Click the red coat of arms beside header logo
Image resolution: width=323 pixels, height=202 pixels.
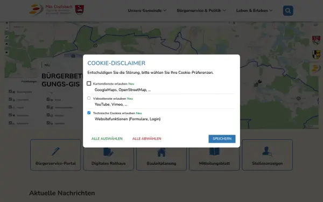click(79, 10)
